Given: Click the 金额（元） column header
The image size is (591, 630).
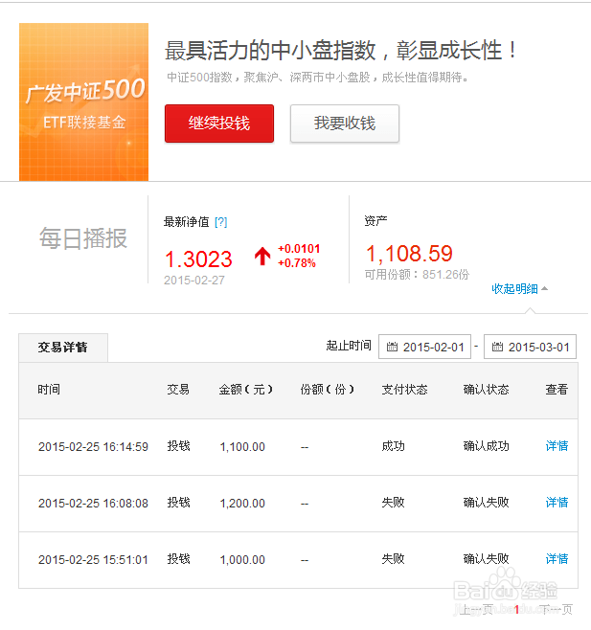Looking at the screenshot, I should (x=245, y=390).
